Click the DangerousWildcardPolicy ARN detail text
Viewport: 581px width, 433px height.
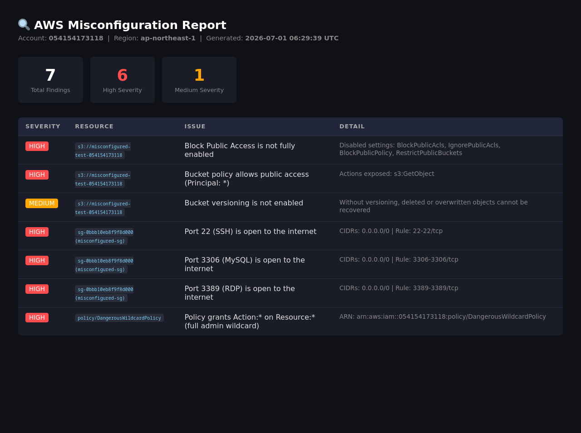(x=443, y=316)
